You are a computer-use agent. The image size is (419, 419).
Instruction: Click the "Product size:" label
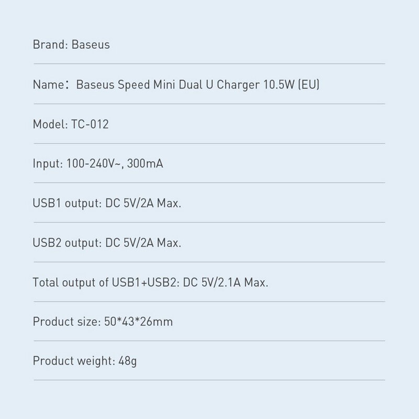click(x=63, y=322)
